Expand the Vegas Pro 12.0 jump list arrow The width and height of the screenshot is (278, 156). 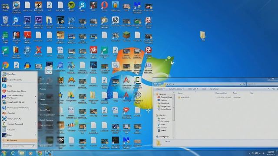click(35, 102)
